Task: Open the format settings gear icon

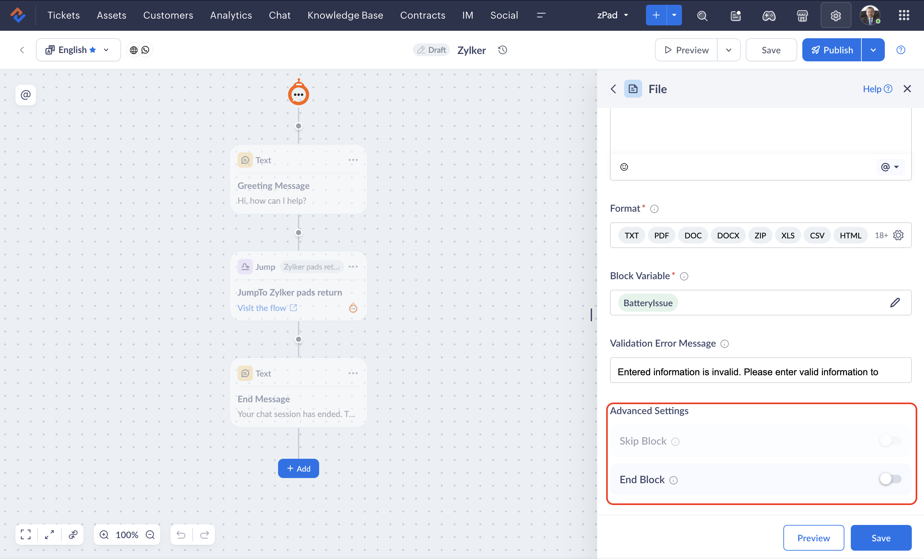Action: 898,235
